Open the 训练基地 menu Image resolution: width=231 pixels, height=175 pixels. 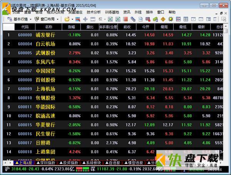(x=112, y=12)
